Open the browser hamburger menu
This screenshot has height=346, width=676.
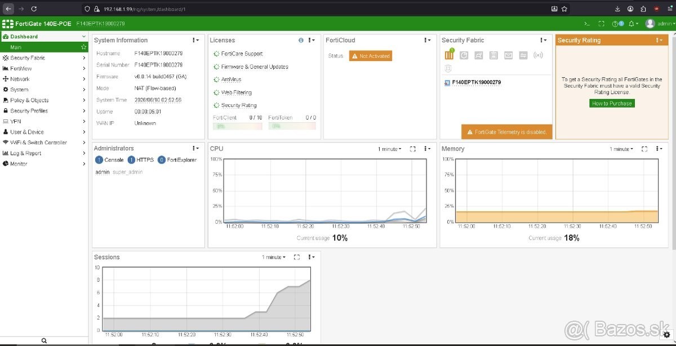669,9
